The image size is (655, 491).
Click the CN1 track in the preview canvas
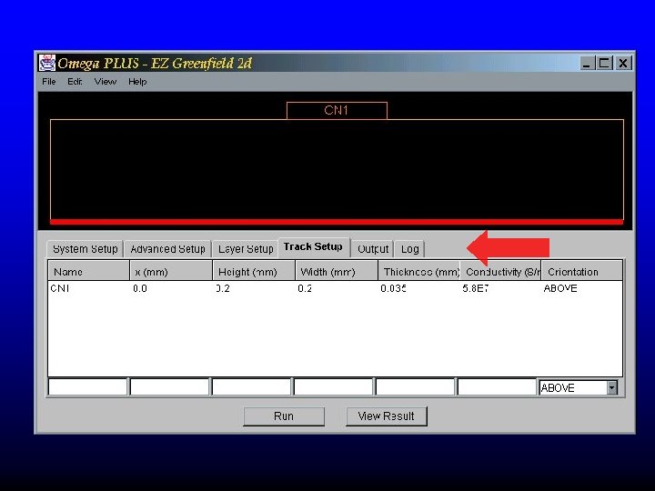coord(337,111)
